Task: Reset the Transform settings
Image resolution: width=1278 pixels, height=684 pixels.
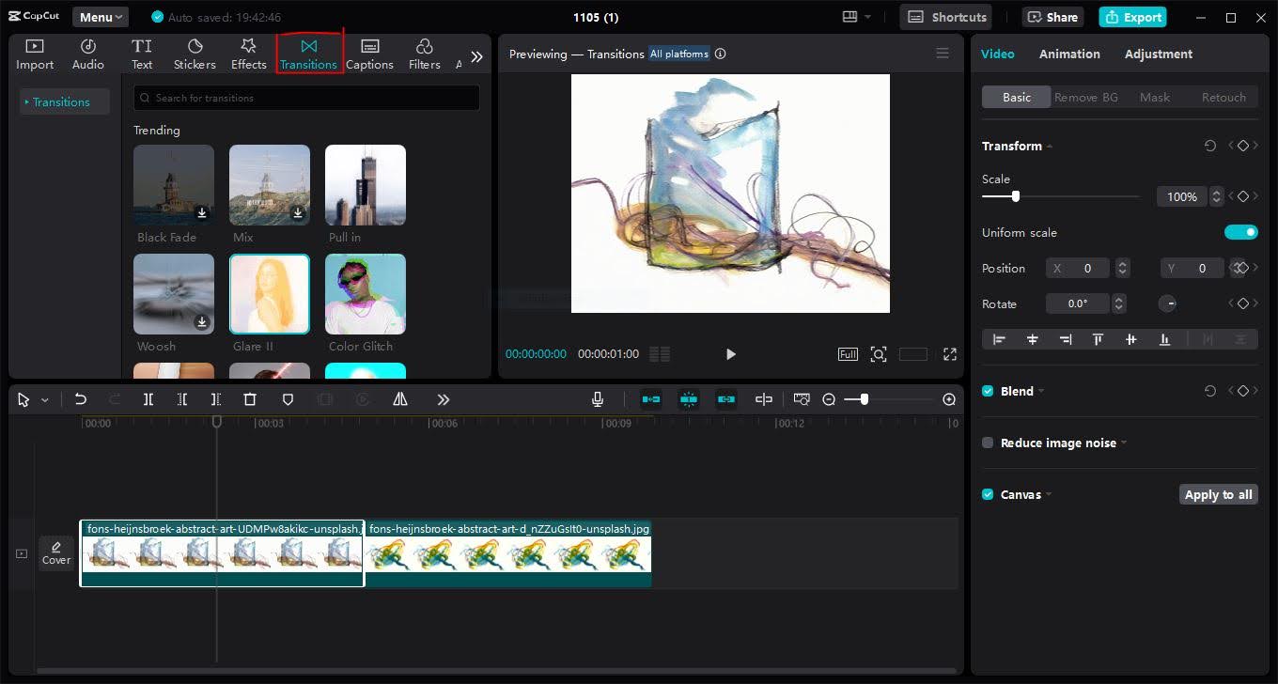Action: 1210,146
